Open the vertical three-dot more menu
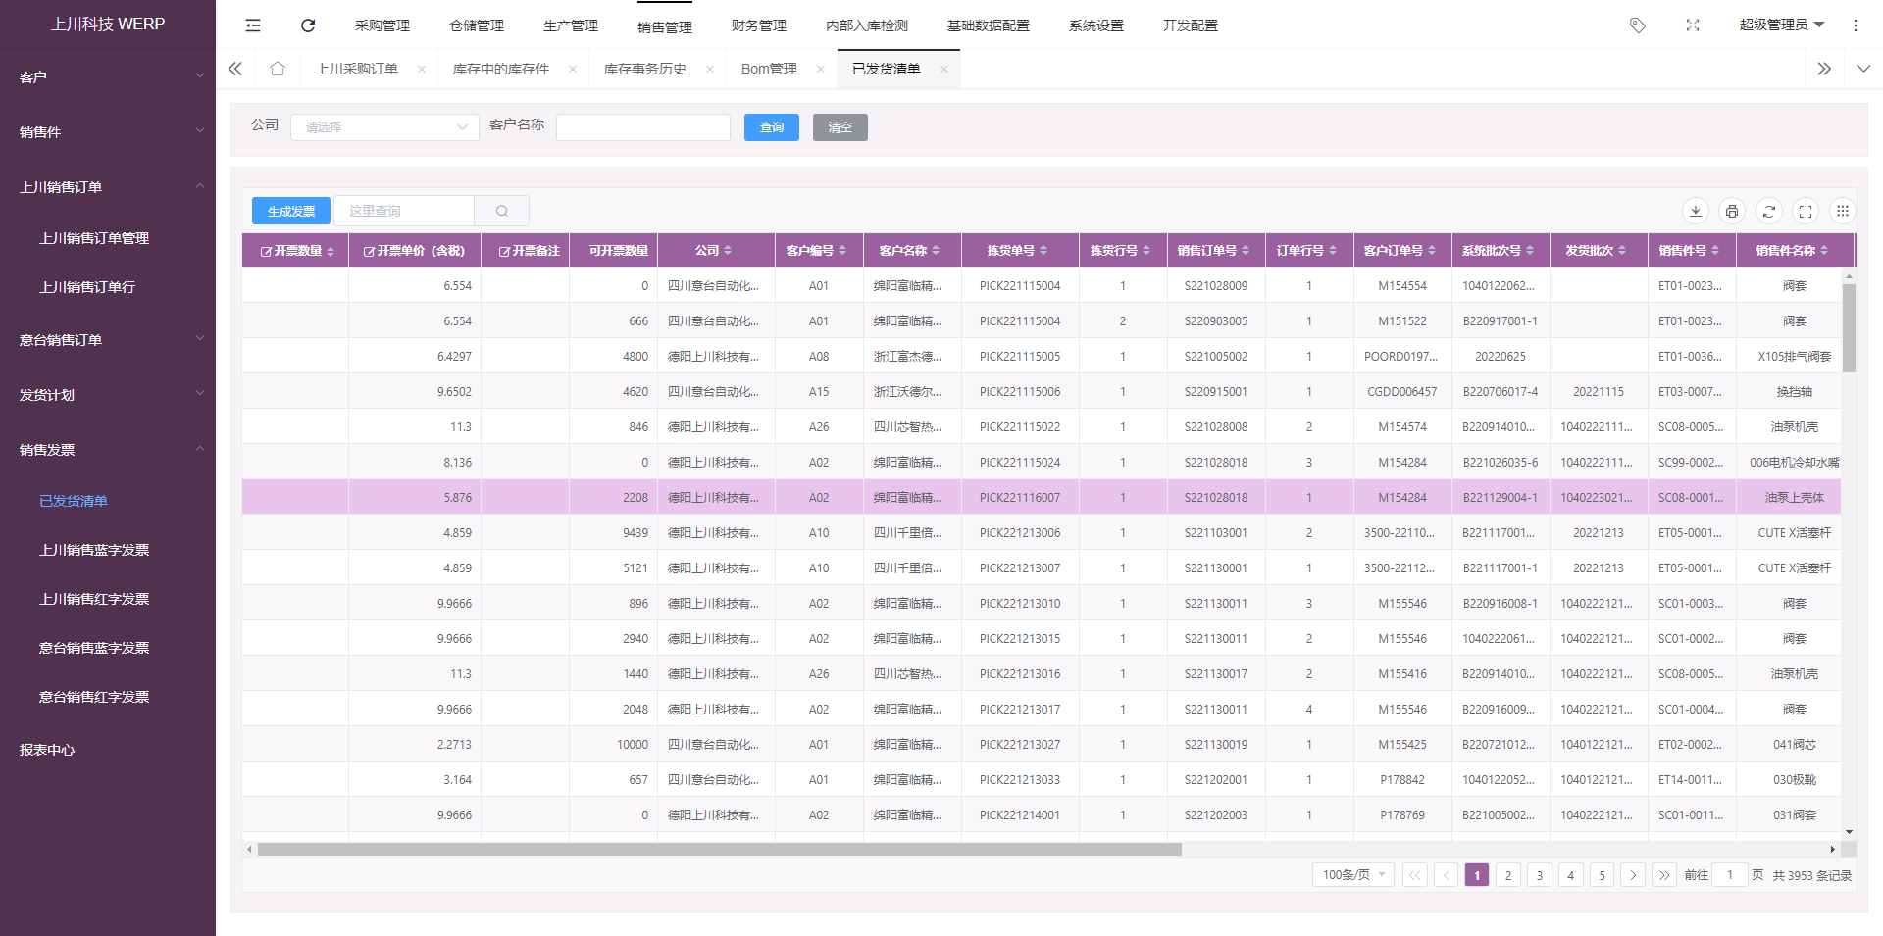 tap(1856, 25)
